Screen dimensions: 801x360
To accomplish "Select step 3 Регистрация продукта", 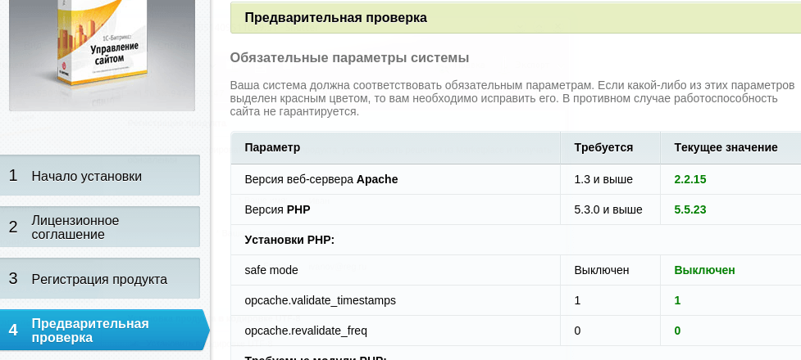I will [99, 279].
